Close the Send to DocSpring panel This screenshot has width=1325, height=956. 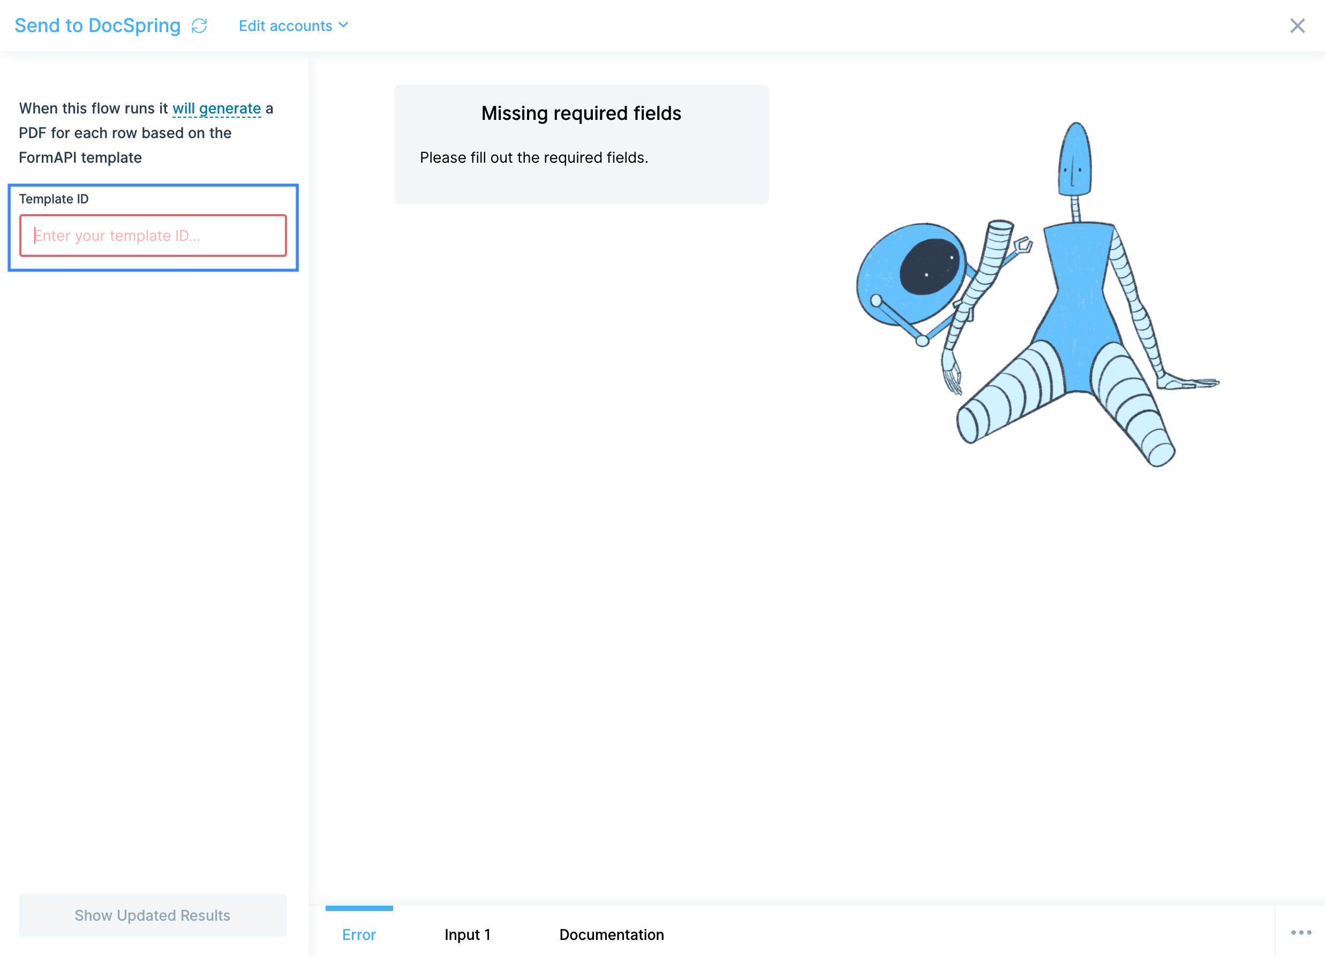coord(1297,26)
